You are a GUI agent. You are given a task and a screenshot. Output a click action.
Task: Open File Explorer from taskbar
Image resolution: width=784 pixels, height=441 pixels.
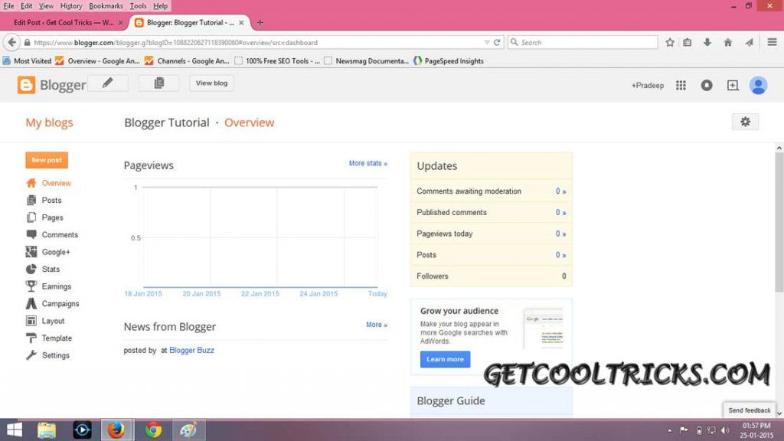47,430
